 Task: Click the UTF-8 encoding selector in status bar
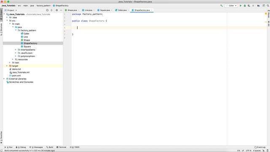248,150
